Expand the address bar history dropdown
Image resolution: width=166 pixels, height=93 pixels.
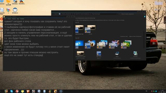[x=117, y=14]
